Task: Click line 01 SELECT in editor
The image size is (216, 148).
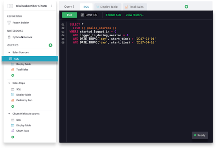Action: (75, 24)
